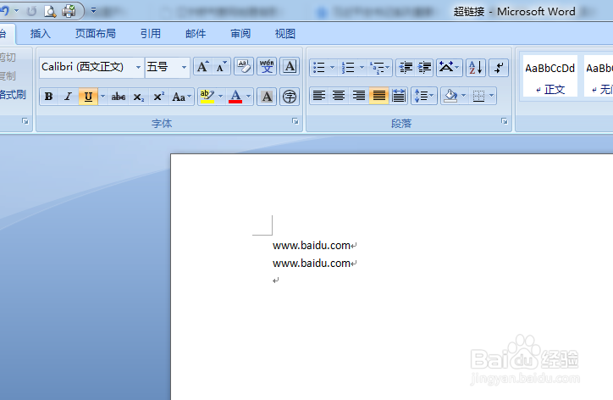Click the Quick Print printer icon

tap(69, 11)
